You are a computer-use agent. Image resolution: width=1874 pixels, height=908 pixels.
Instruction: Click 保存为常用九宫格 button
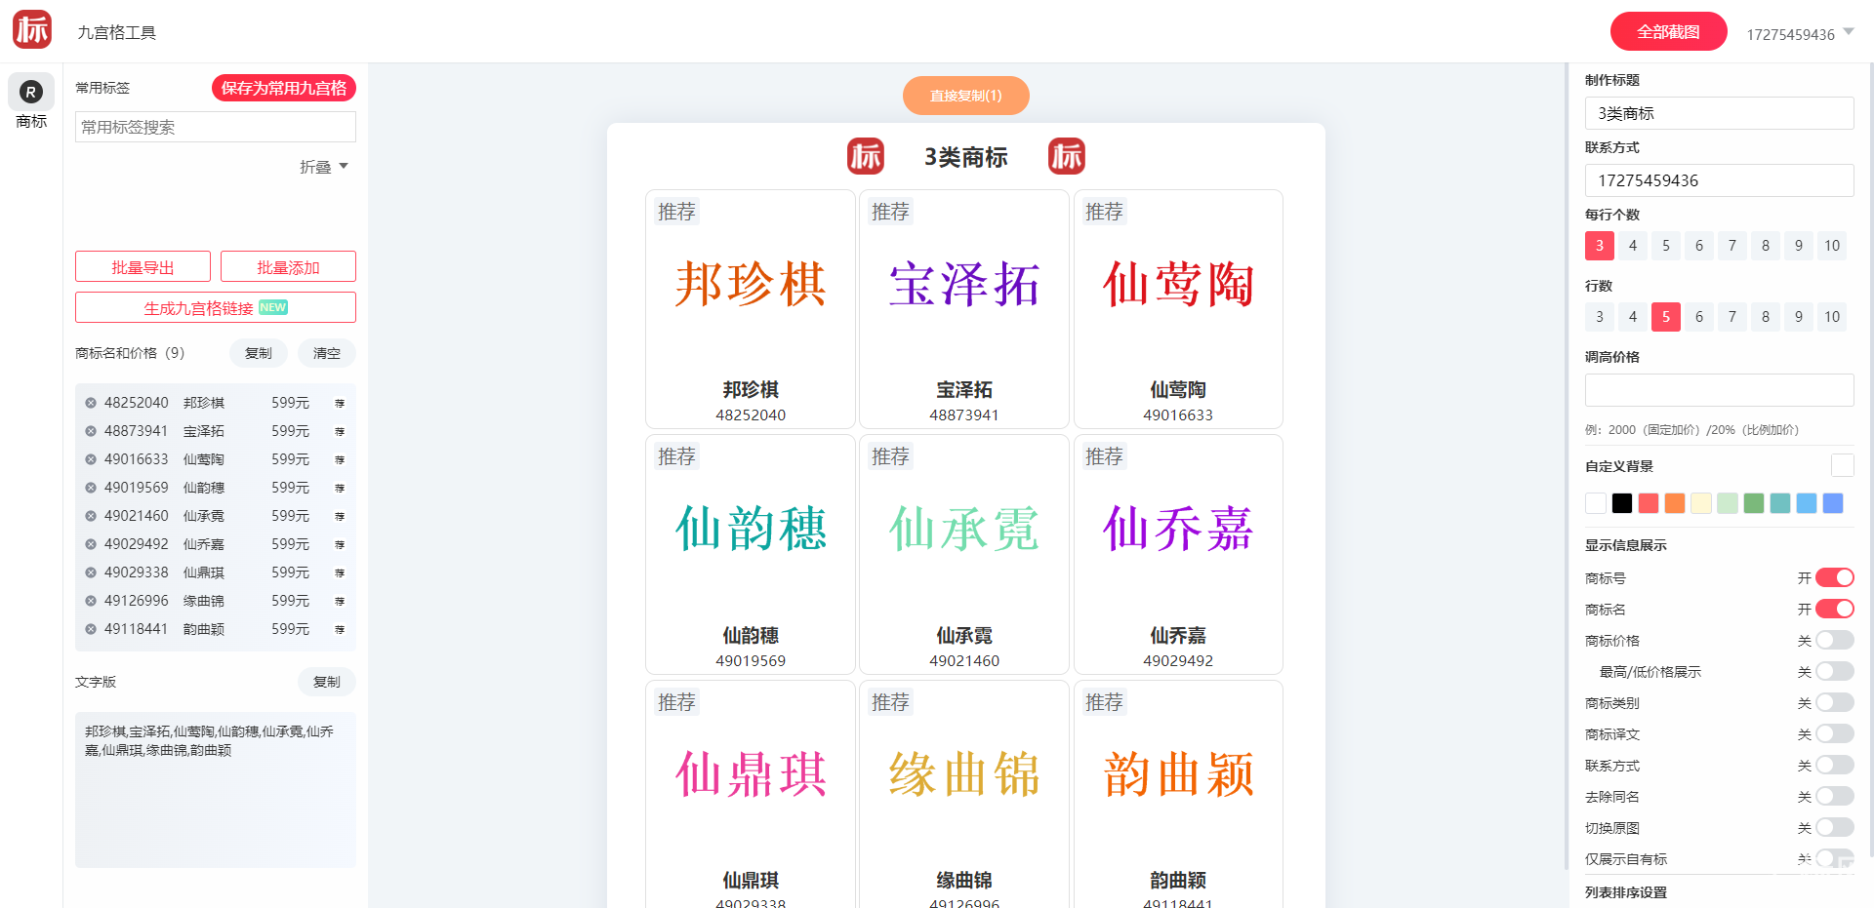pos(284,88)
